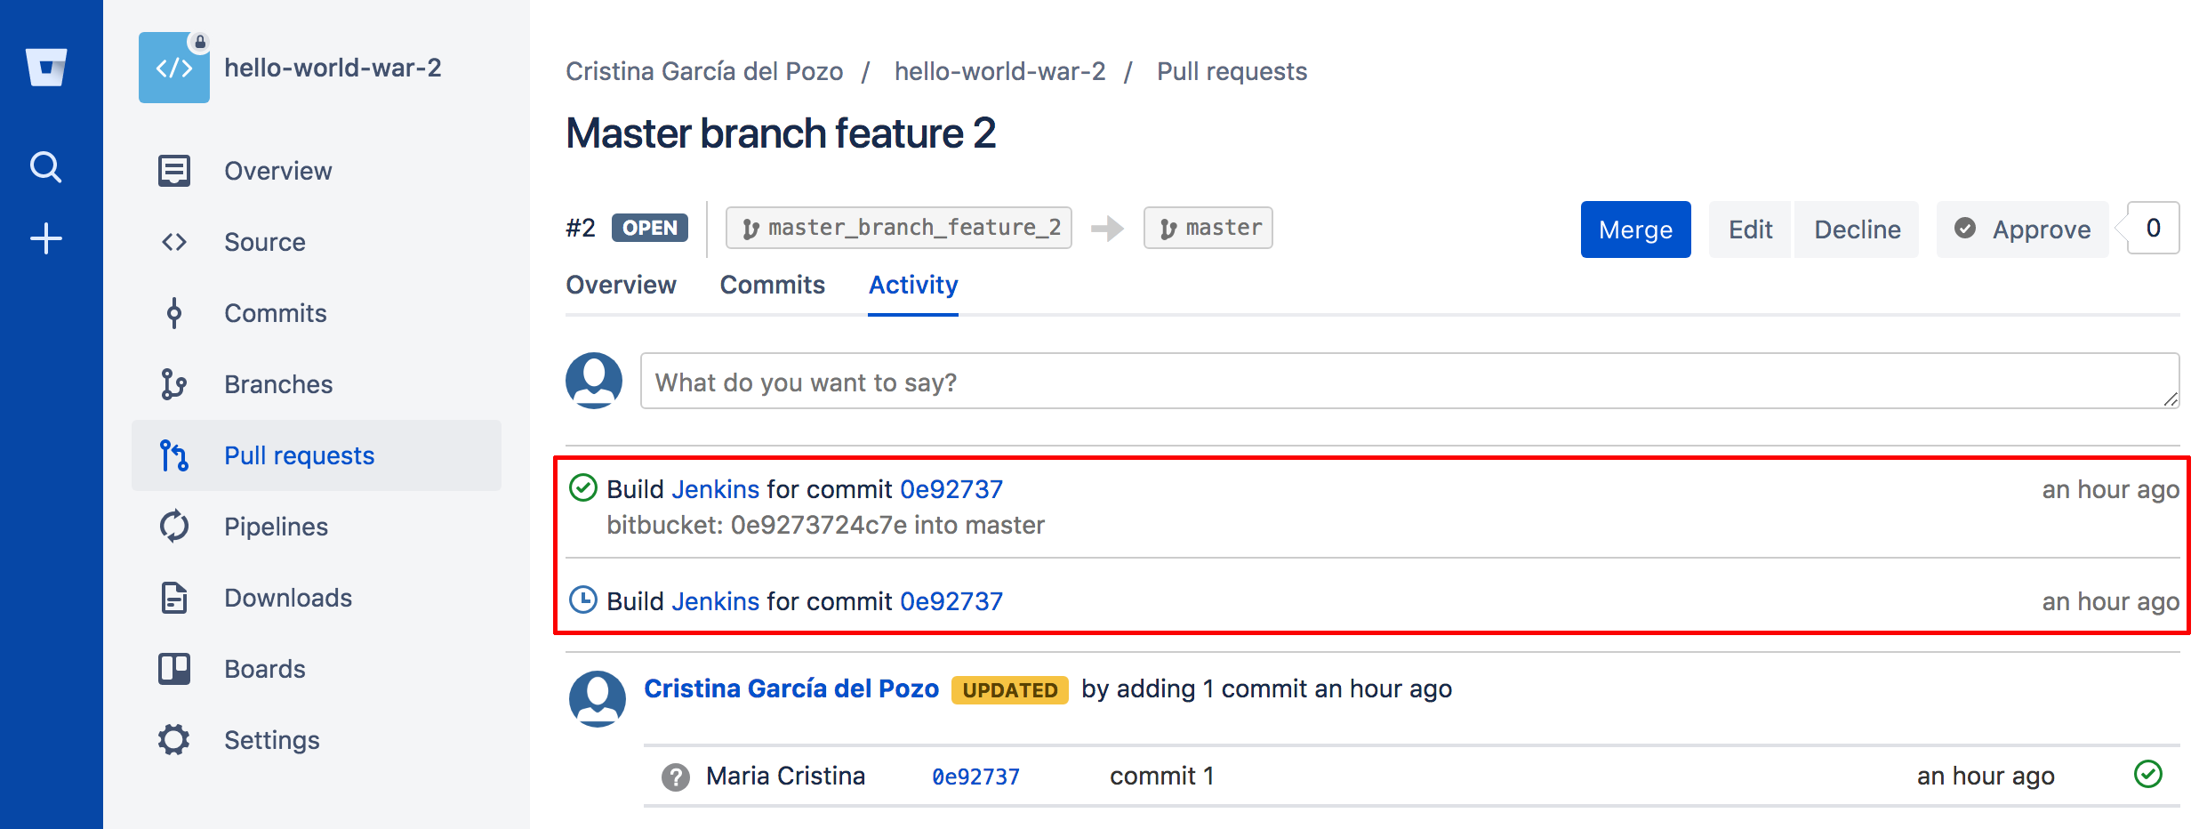
Task: Click the master_branch_feature_2 source branch label
Action: pos(899,228)
